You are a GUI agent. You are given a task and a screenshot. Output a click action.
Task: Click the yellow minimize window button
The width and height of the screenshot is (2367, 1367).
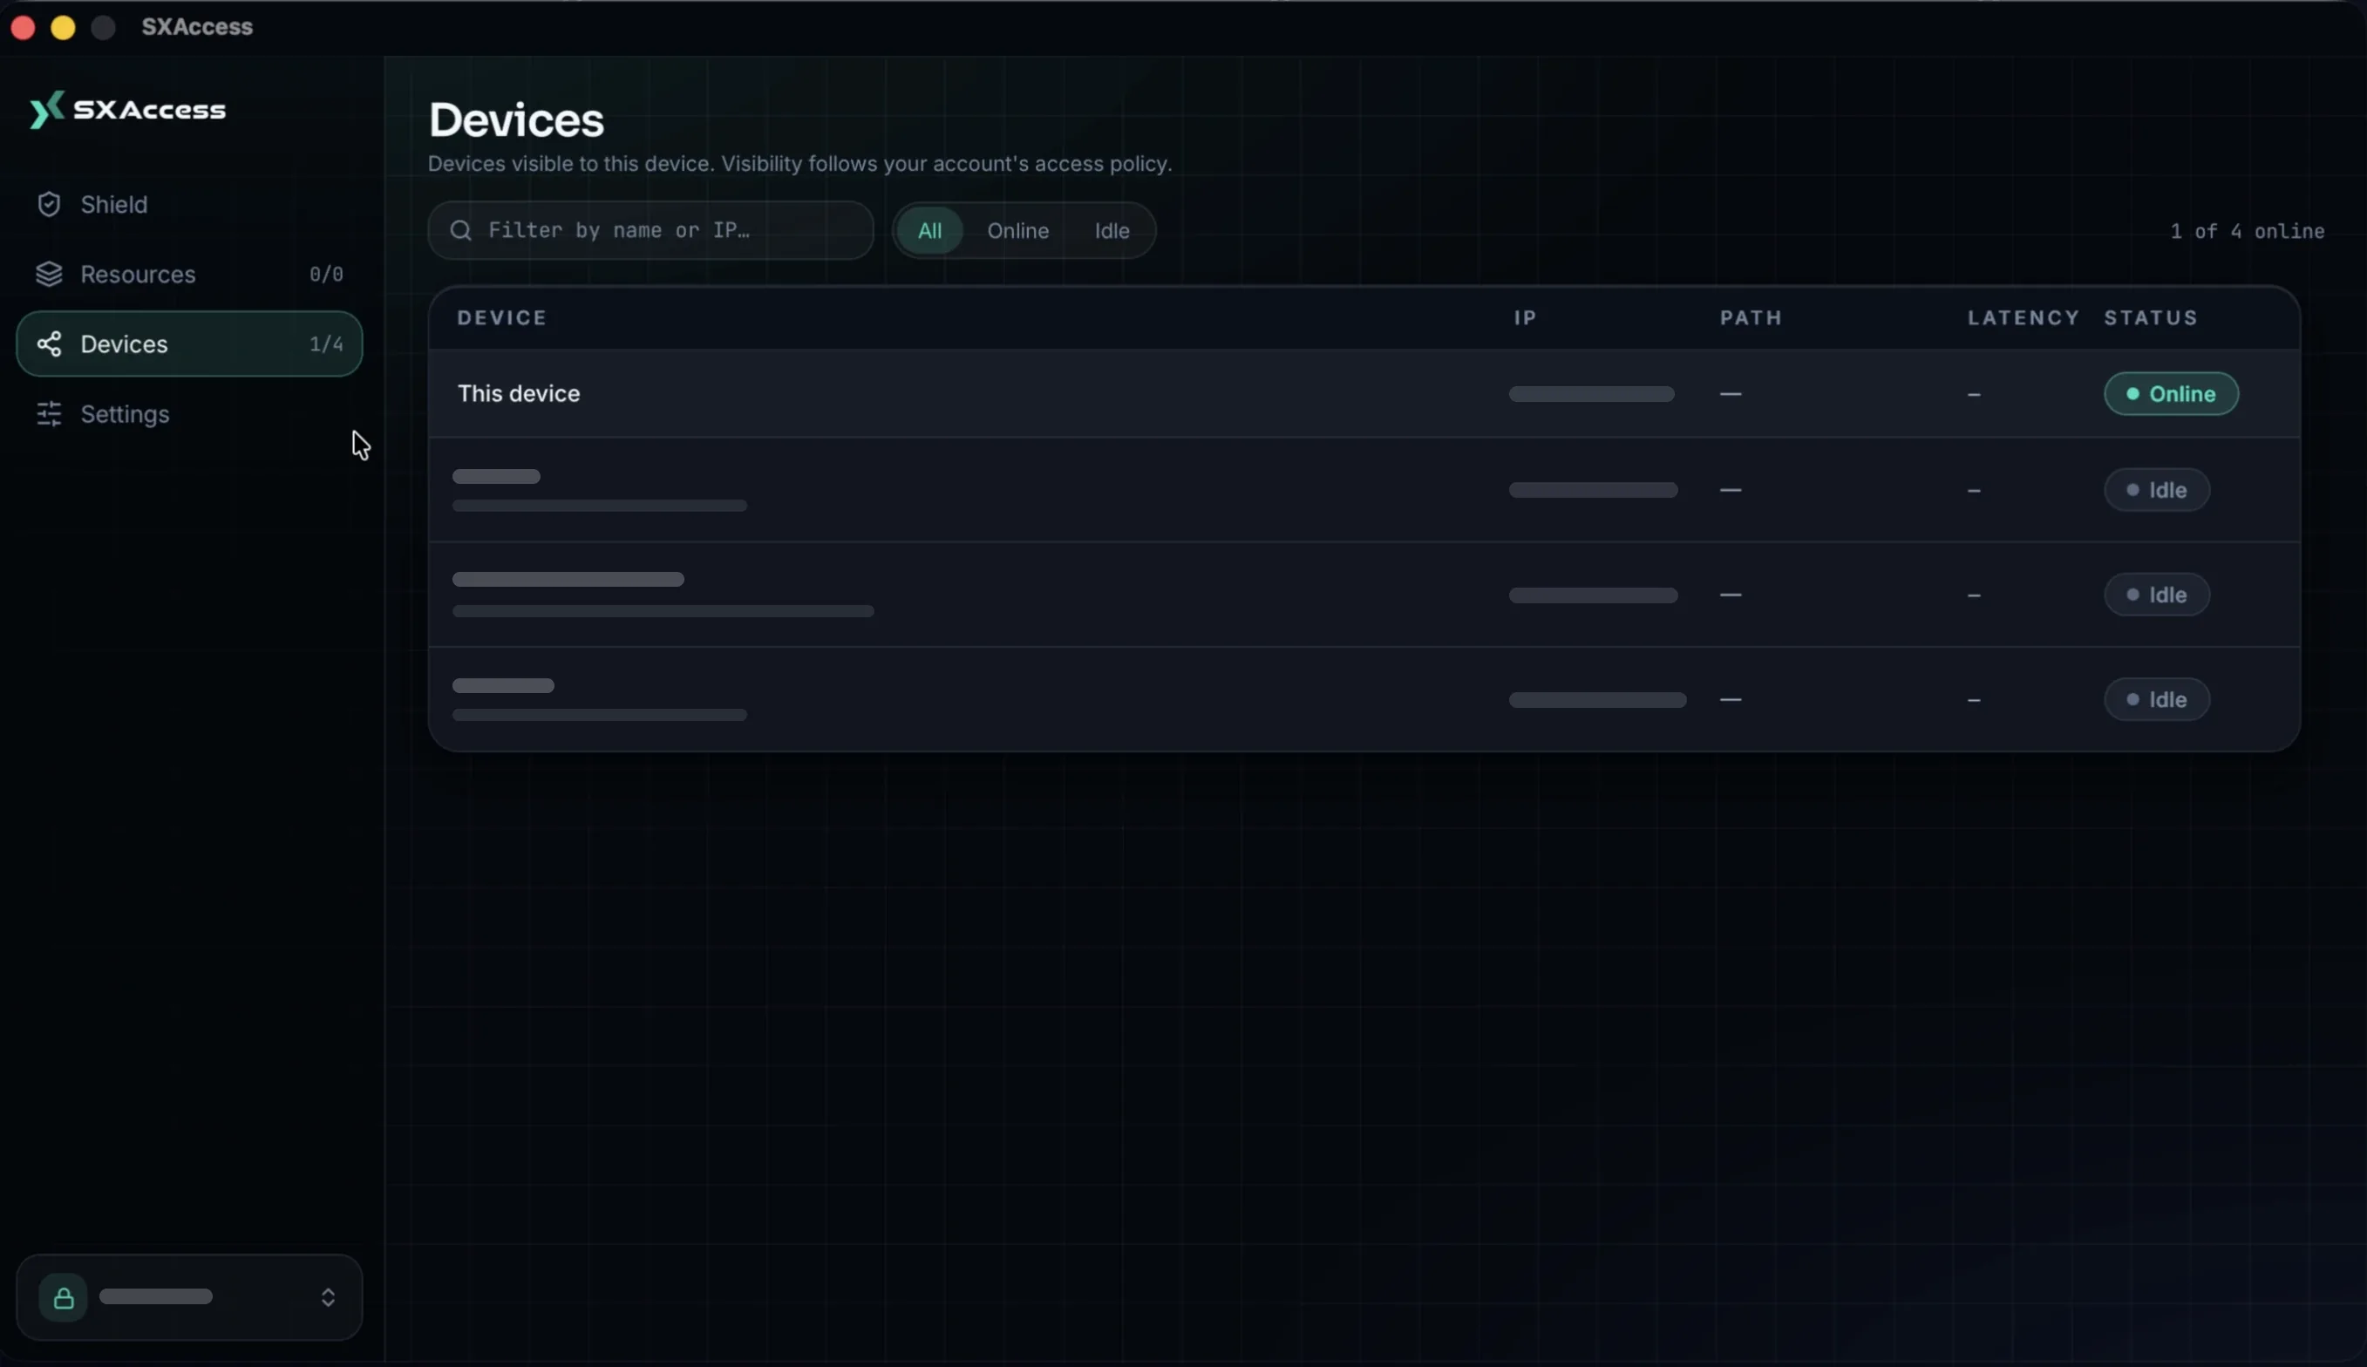tap(63, 27)
